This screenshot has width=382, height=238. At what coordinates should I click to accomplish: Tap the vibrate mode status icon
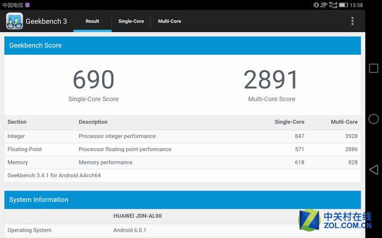point(316,5)
